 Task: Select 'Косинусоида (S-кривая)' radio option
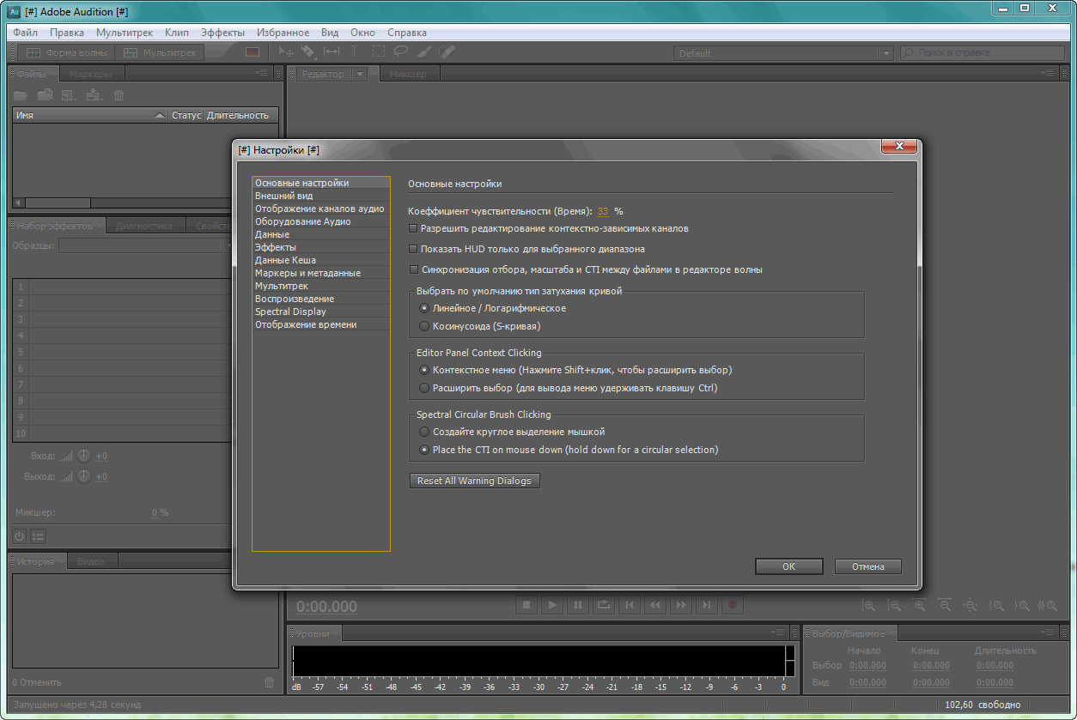click(x=423, y=326)
